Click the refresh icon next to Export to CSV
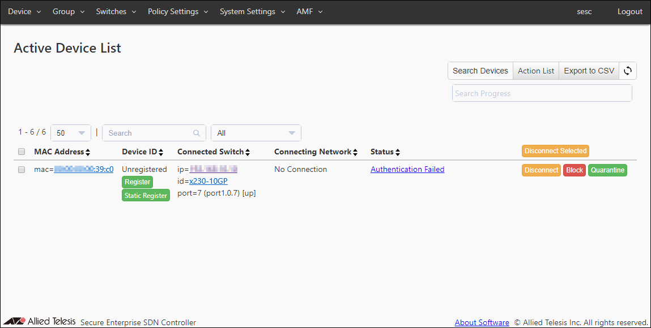Screen dimensions: 651x328 click(x=628, y=71)
